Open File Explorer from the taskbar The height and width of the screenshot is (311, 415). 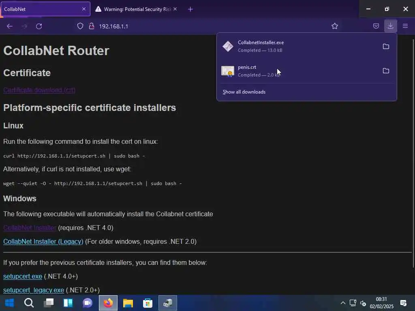point(128,303)
